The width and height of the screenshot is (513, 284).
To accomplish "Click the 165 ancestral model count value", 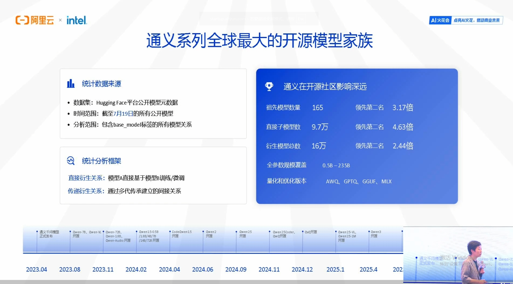I will pyautogui.click(x=318, y=108).
